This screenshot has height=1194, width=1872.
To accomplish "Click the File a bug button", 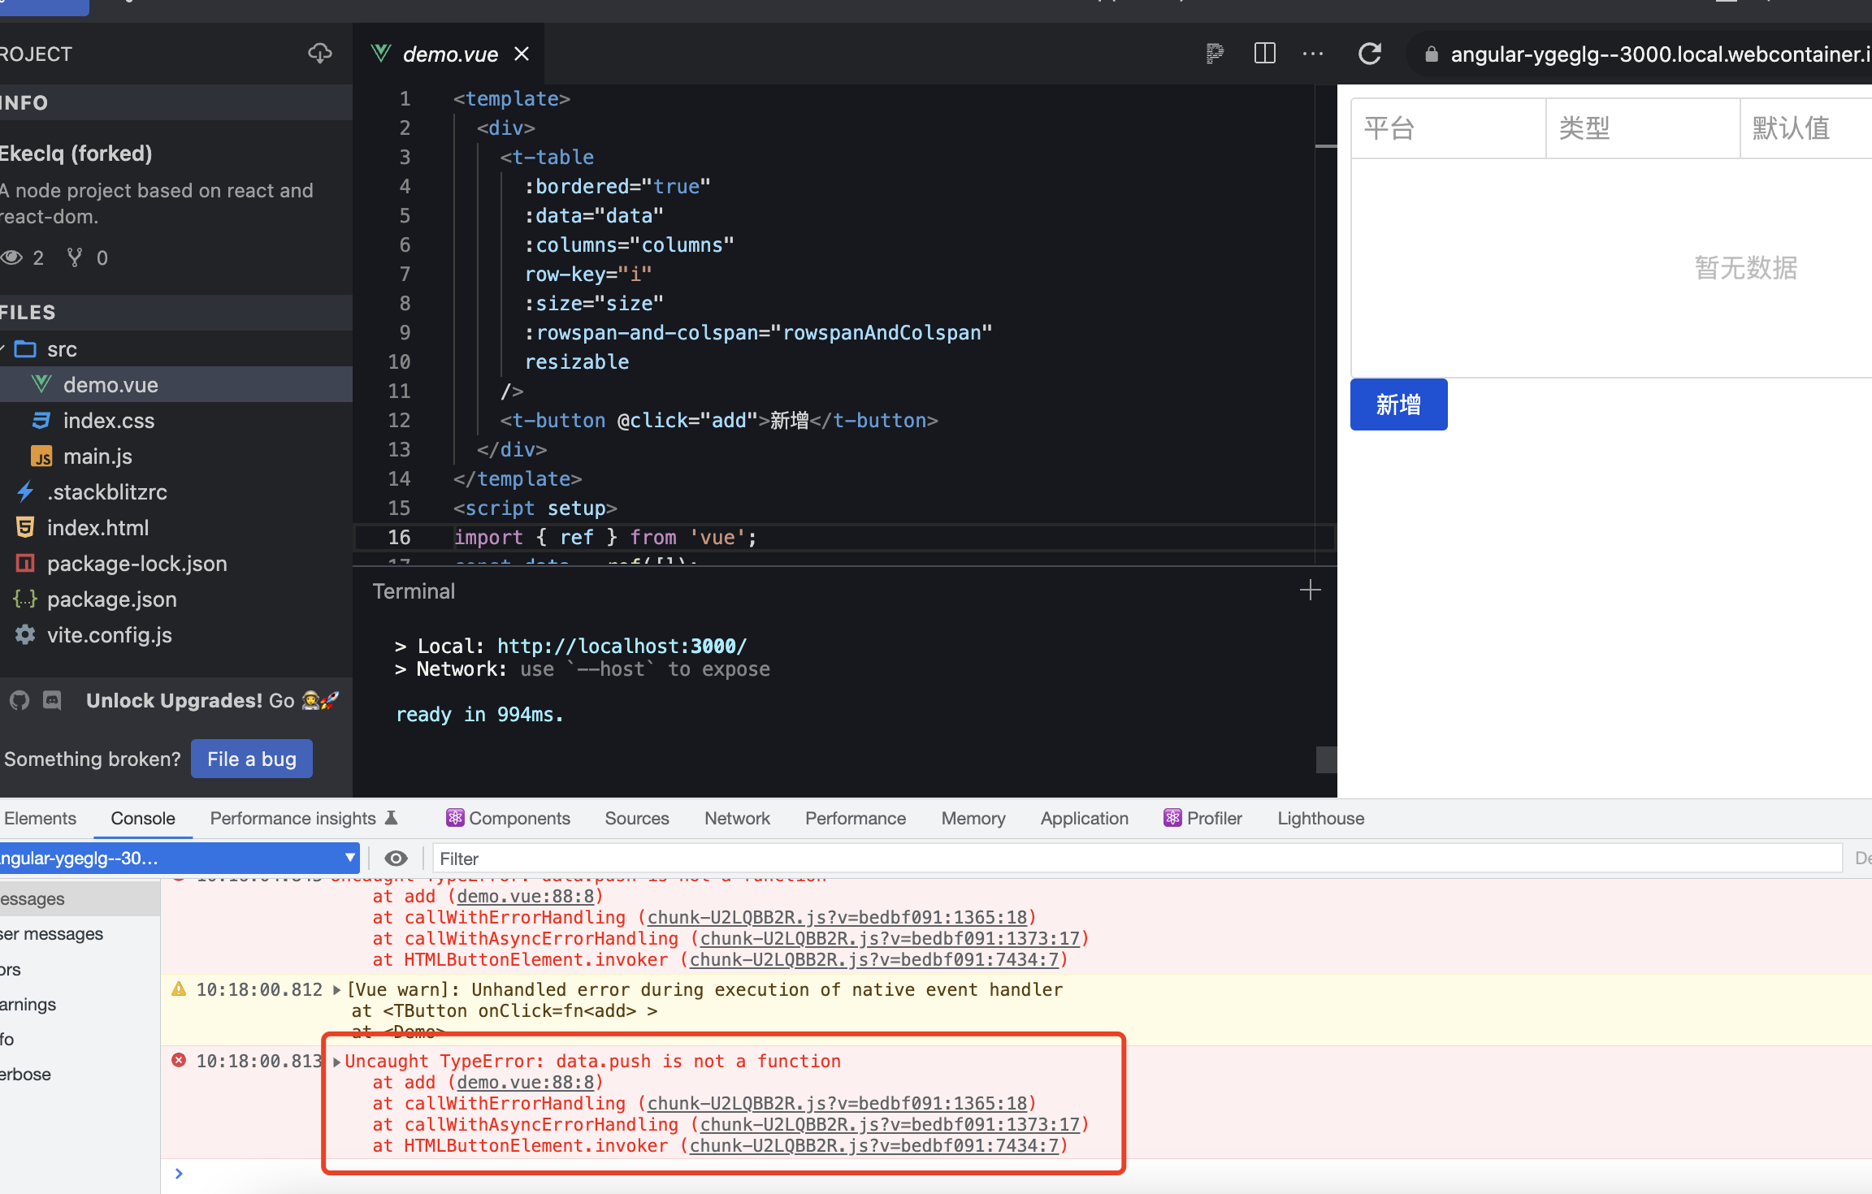I will (252, 759).
